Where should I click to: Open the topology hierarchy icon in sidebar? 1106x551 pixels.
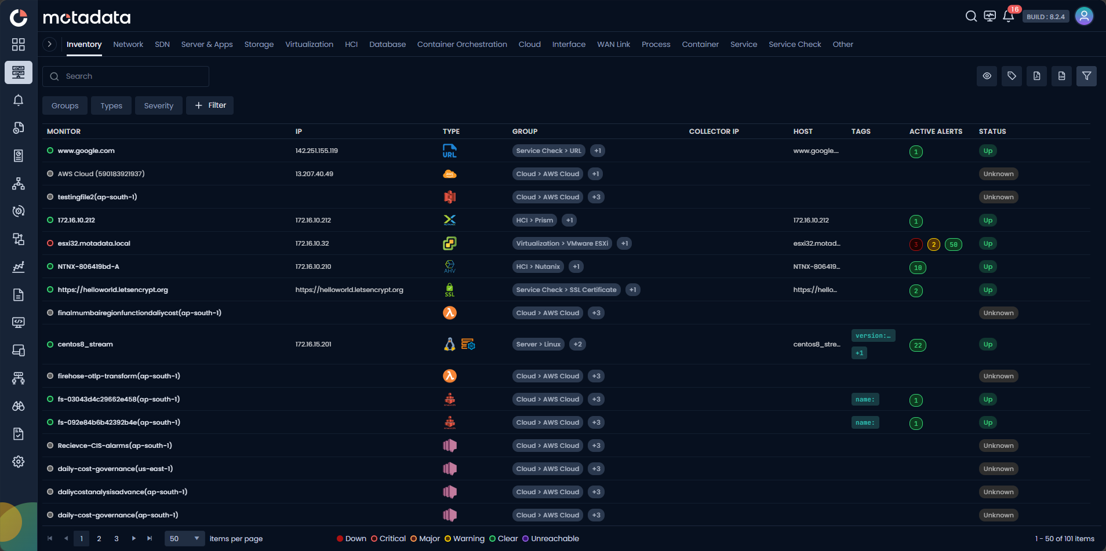tap(19, 184)
